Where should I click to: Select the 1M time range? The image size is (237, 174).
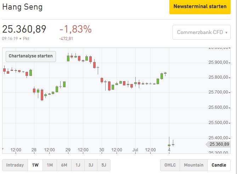click(50, 165)
